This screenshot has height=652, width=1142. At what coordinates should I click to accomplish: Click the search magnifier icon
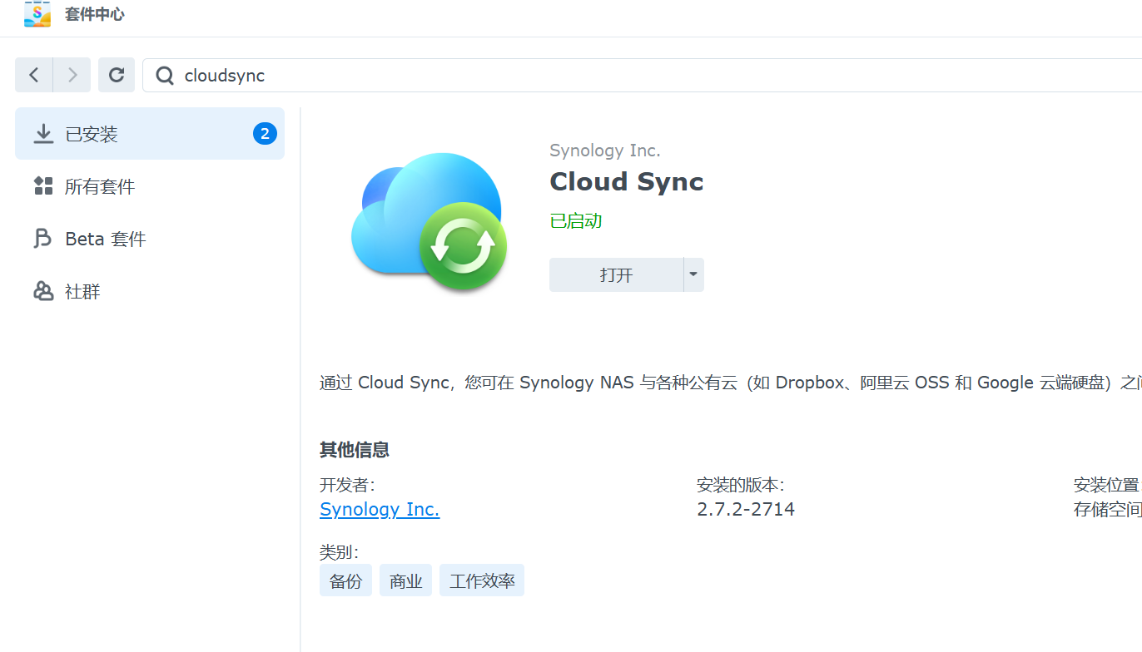click(166, 76)
